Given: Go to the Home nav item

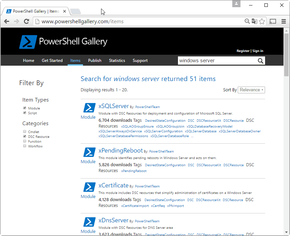Looking at the screenshot, I should (28, 61).
